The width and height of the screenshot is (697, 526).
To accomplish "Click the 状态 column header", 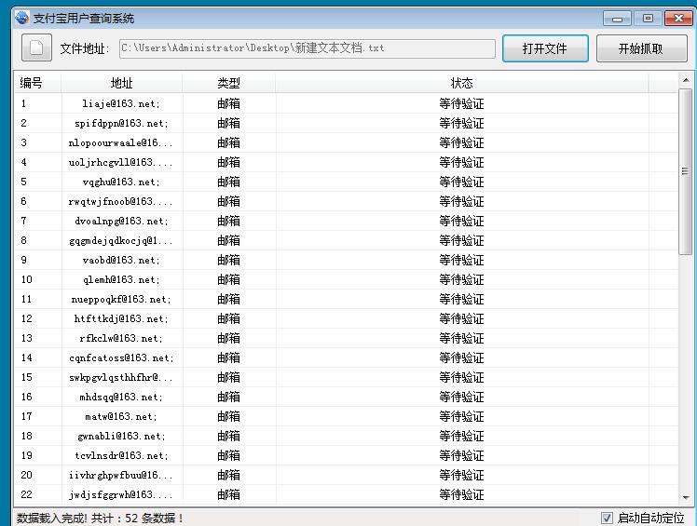I will pos(461,83).
